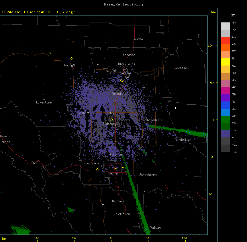
Task: Click the Airdrie label
Action: tap(116, 154)
